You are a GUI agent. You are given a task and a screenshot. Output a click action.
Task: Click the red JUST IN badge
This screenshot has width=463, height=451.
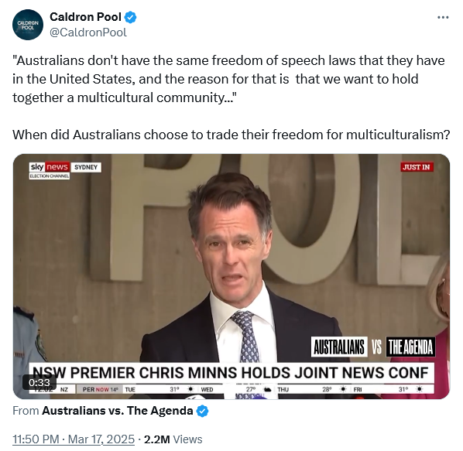pyautogui.click(x=417, y=167)
